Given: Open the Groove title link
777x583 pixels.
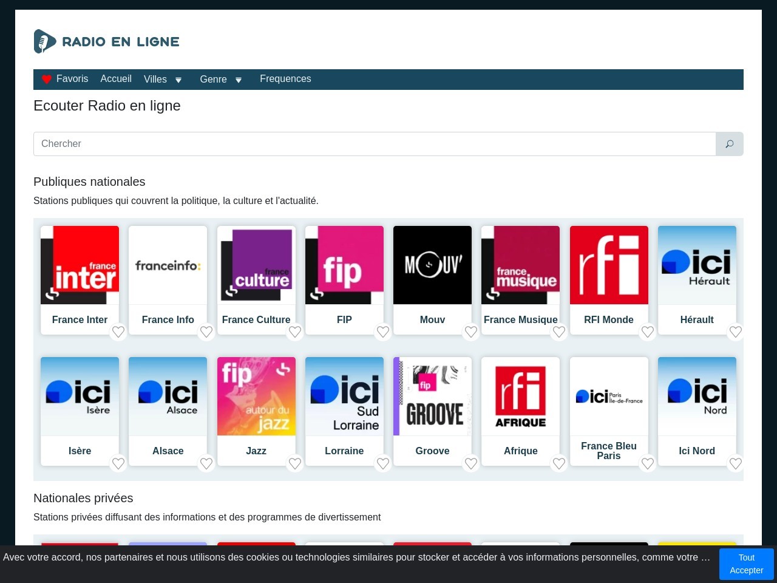Looking at the screenshot, I should pyautogui.click(x=432, y=451).
